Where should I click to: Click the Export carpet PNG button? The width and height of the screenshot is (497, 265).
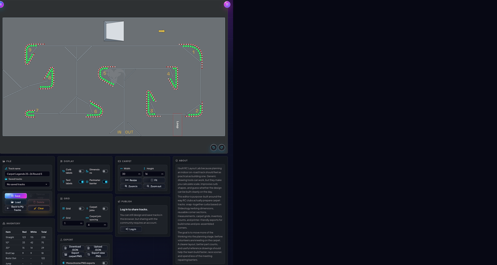pos(73,255)
